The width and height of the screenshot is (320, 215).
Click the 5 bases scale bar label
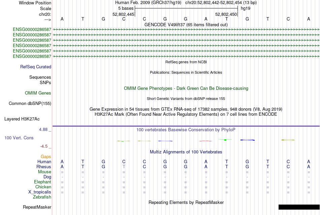click(126, 8)
